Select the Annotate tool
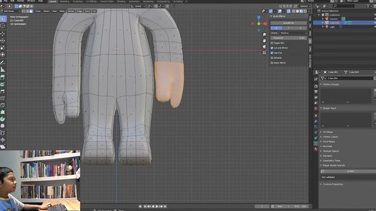The height and width of the screenshot is (211, 376). [x=3, y=63]
